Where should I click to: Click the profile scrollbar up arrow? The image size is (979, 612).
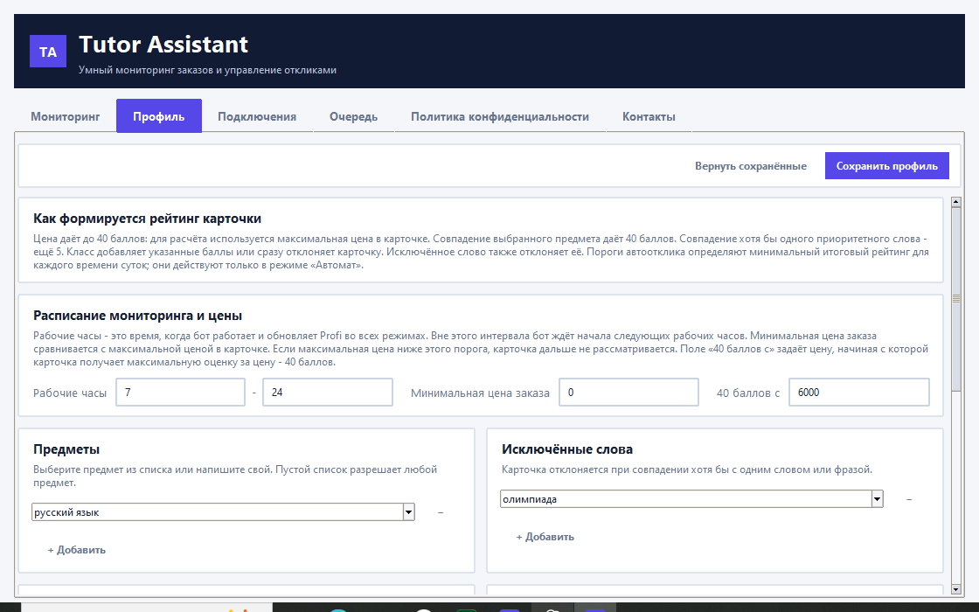pos(956,202)
